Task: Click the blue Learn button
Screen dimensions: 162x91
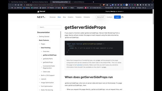Action: (x=117, y=17)
